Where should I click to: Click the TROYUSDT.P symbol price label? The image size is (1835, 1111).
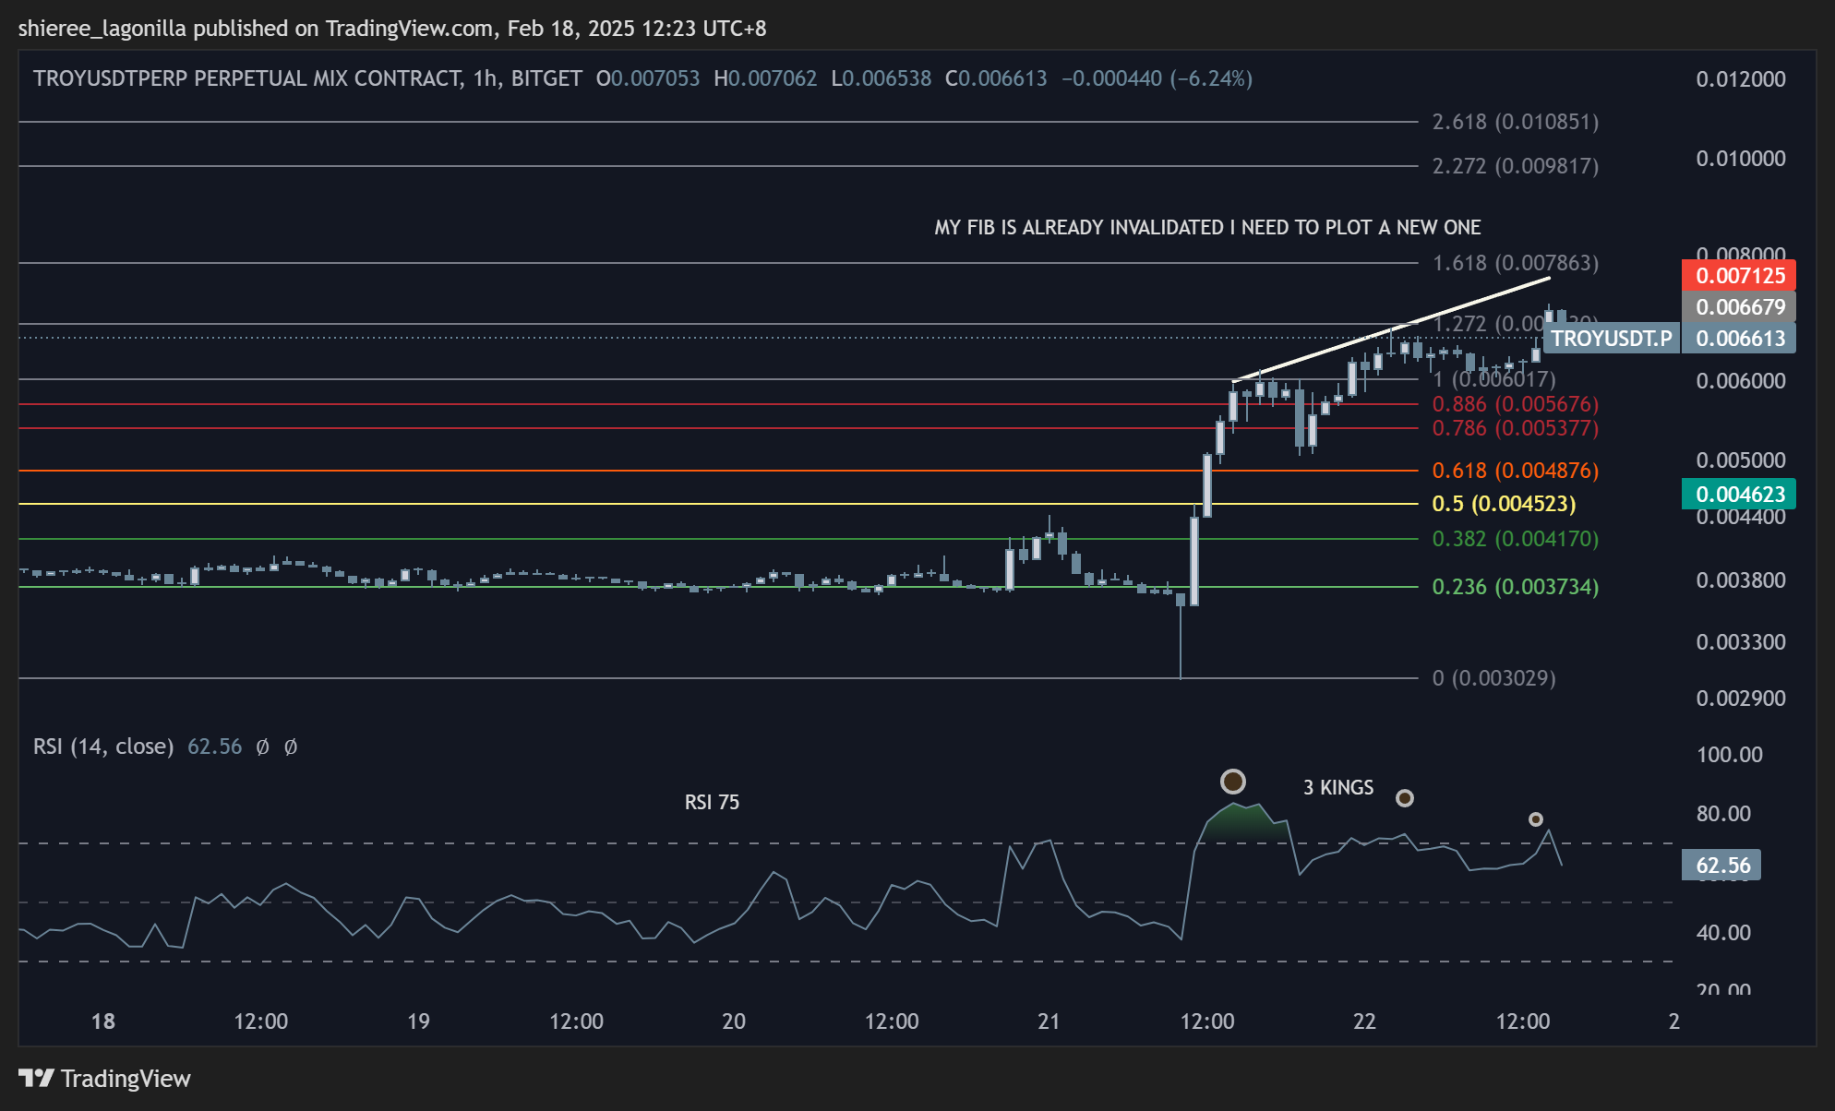tap(1611, 339)
